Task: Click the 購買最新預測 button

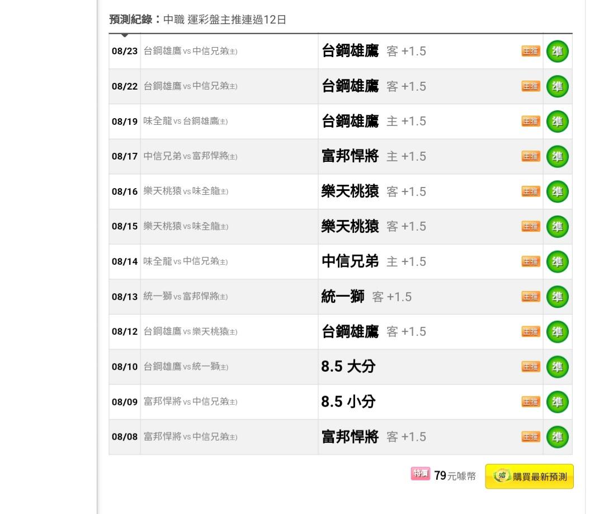Action: [529, 476]
